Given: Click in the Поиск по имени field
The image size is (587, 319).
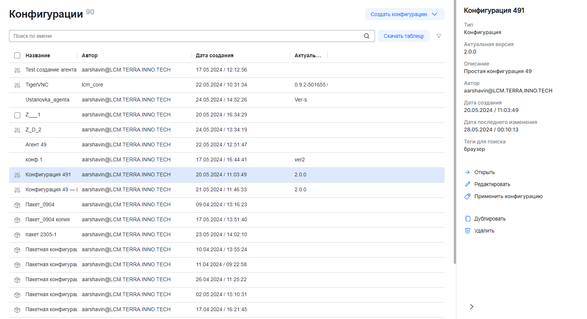Looking at the screenshot, I should 186,36.
